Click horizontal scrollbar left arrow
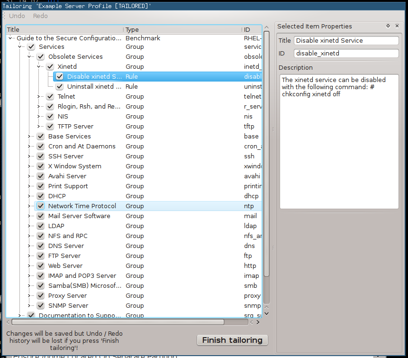Viewport: 408px width, 358px height. pyautogui.click(x=8, y=322)
